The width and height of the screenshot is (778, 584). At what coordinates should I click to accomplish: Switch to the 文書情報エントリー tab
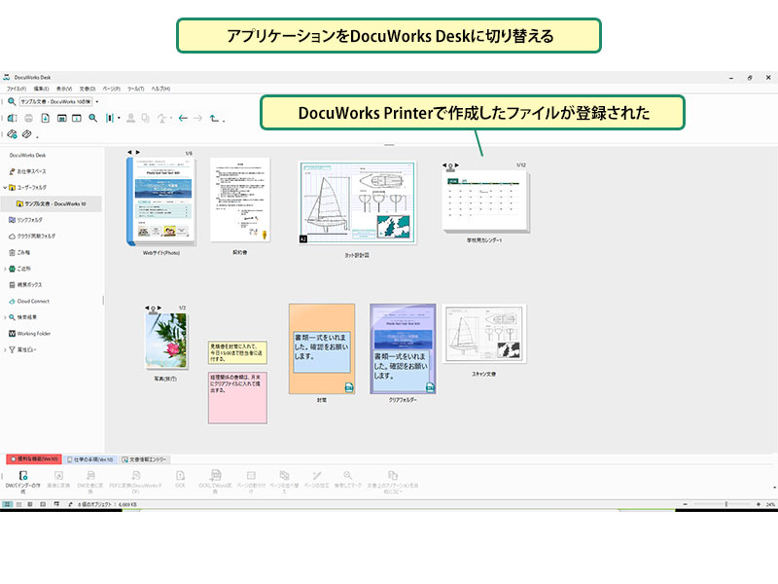(x=144, y=459)
